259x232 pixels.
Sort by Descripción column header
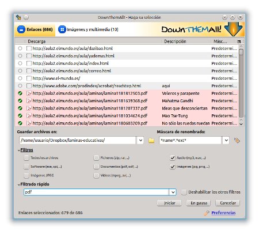click(175, 41)
